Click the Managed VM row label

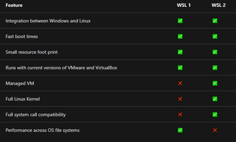click(x=20, y=83)
